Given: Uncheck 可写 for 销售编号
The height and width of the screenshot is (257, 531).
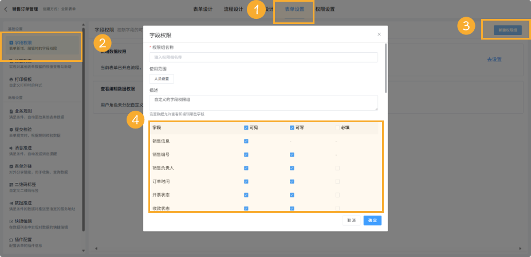Looking at the screenshot, I should point(292,155).
